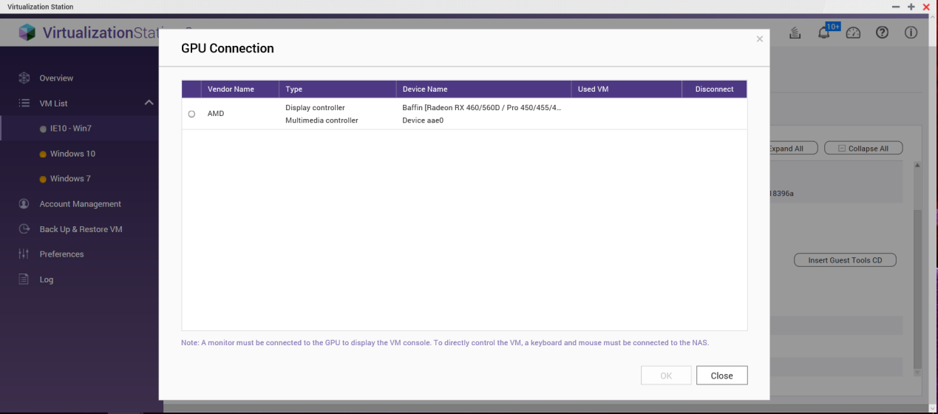Viewport: 938px width, 414px height.
Task: Click the Disconnect column header
Action: (714, 89)
